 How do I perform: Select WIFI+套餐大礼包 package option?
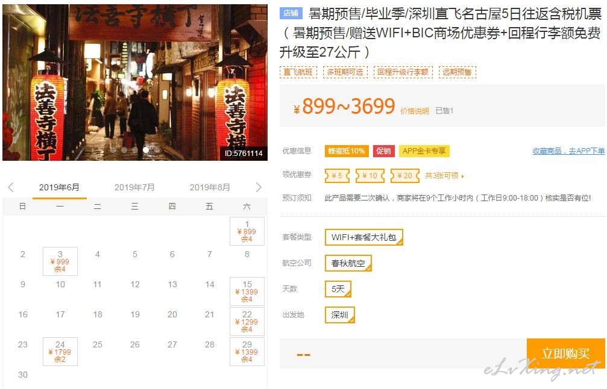364,237
